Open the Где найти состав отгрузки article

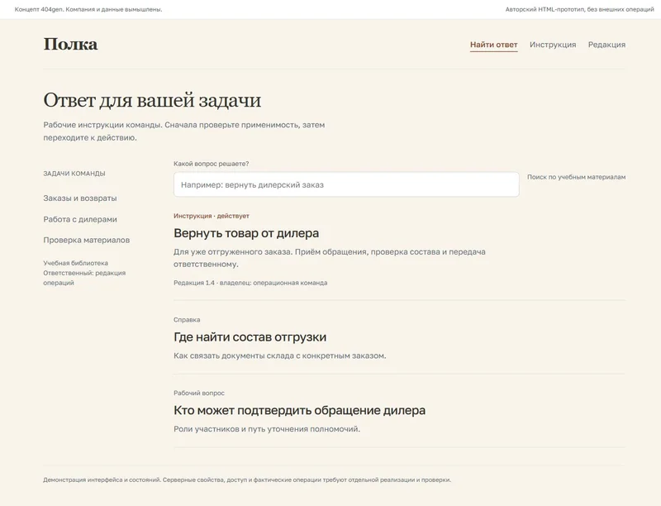[x=250, y=337]
